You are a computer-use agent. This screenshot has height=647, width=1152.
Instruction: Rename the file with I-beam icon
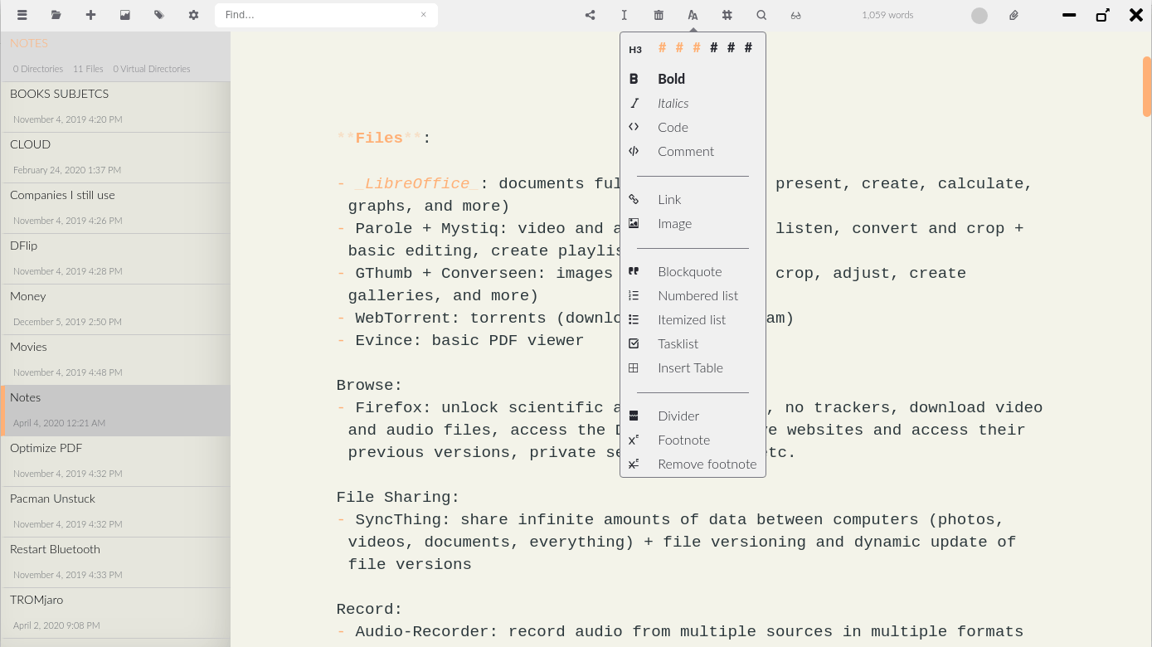pos(624,15)
